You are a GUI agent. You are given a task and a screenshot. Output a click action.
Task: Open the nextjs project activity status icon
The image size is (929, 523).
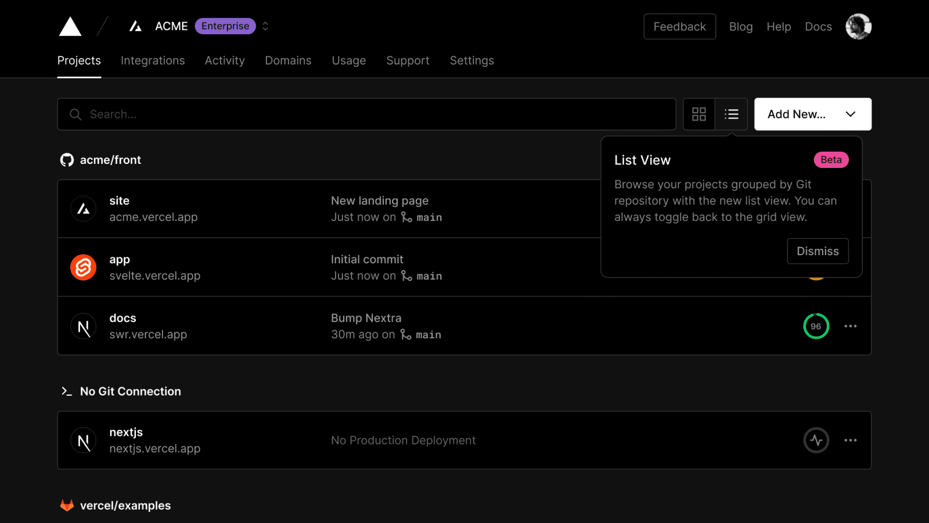(x=816, y=440)
